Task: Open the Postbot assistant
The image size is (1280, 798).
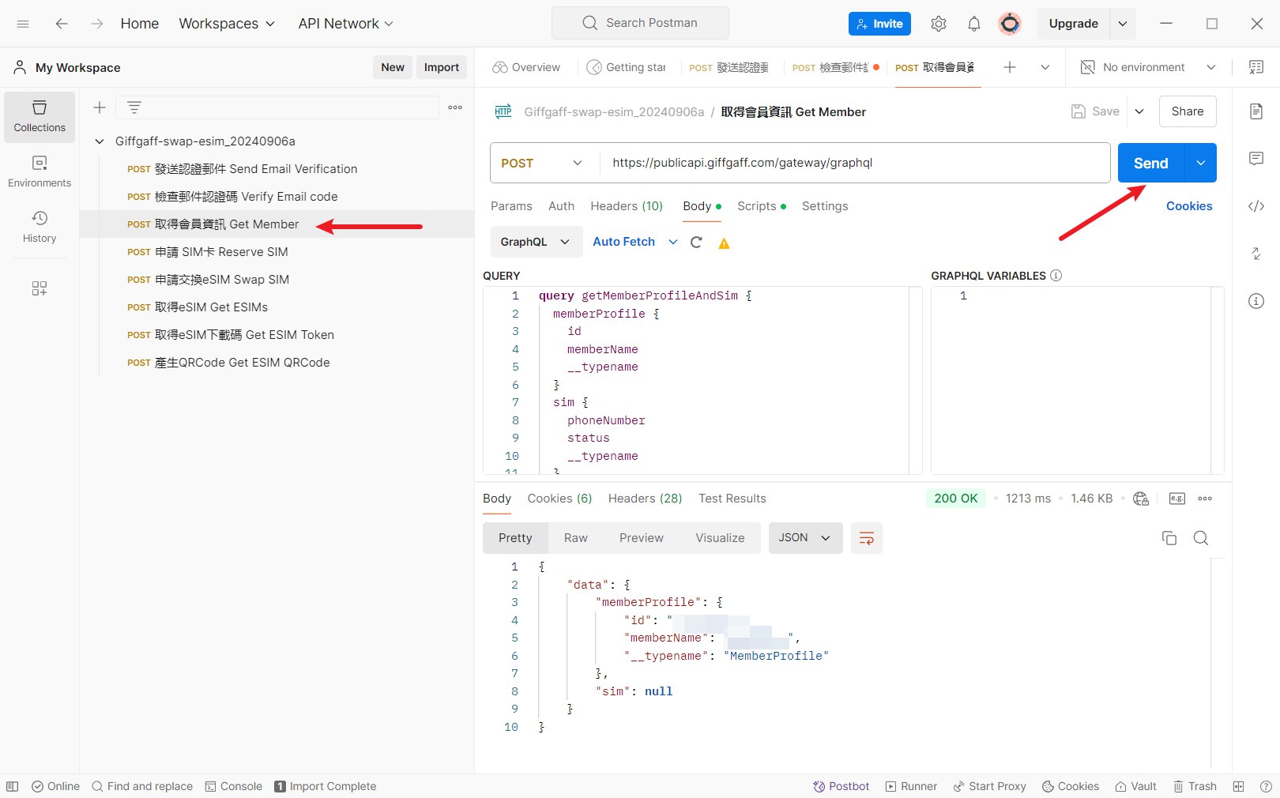Action: coord(841,786)
